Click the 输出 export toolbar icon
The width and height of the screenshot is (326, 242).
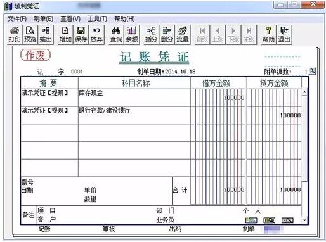[x=46, y=35]
